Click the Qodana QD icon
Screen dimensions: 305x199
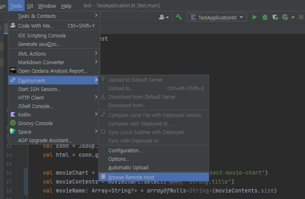click(x=13, y=70)
